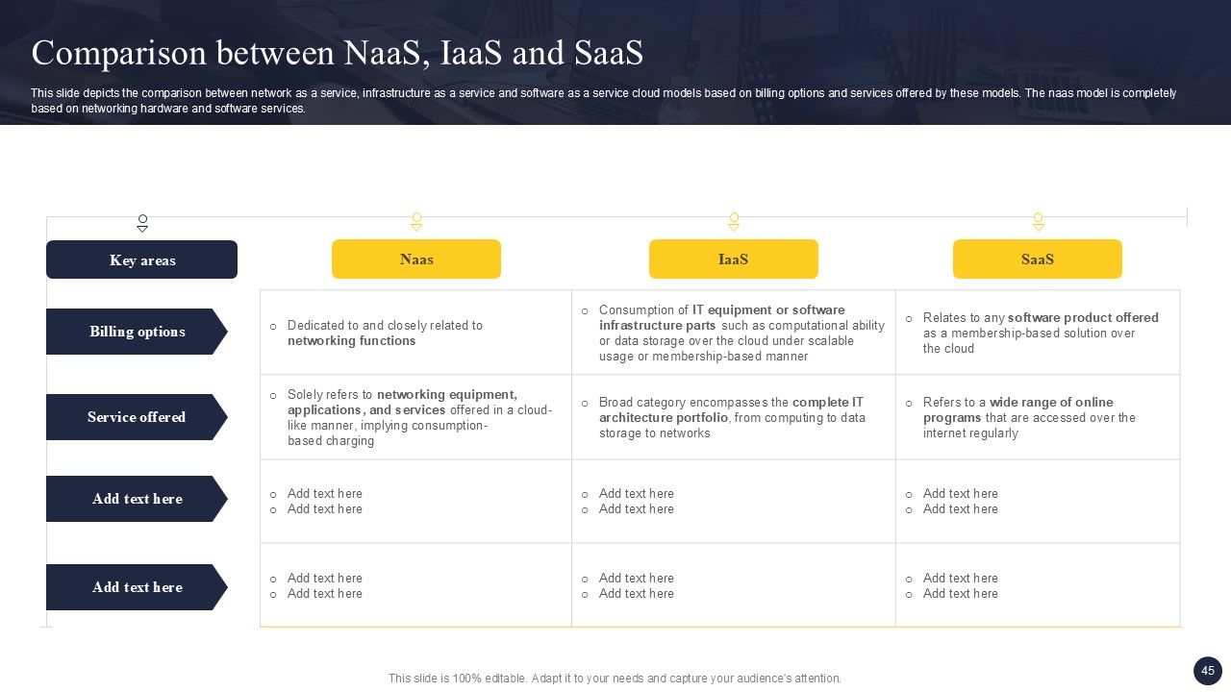
Task: Click the slide description paragraph under the title
Action: [x=603, y=101]
